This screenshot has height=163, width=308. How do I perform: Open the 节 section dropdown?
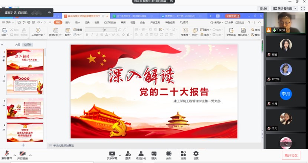click(x=78, y=35)
